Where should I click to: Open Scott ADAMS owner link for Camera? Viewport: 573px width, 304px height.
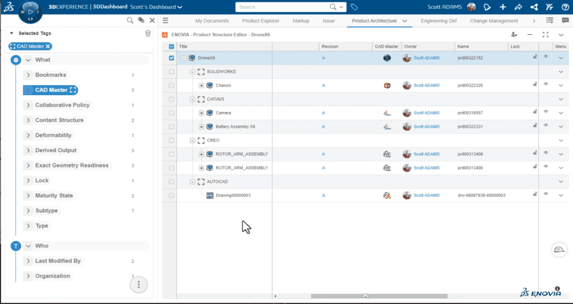point(426,113)
